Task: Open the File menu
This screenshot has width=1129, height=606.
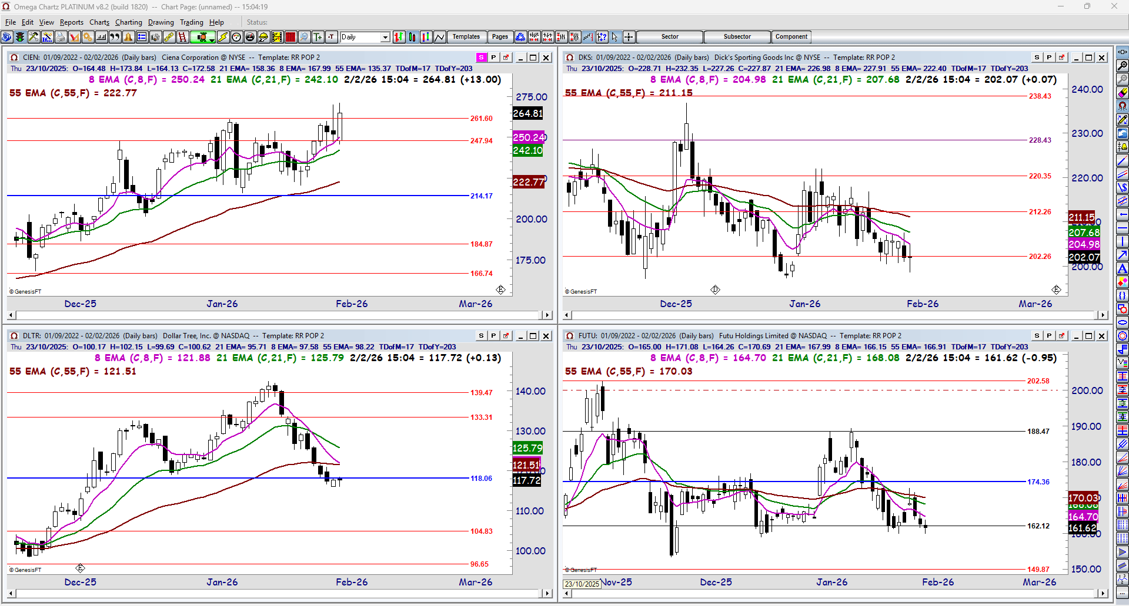Action: pyautogui.click(x=11, y=22)
